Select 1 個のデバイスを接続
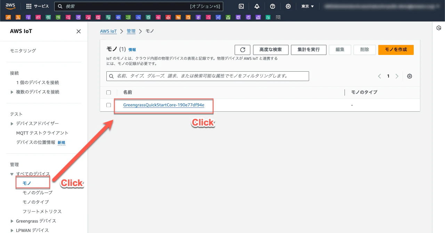The height and width of the screenshot is (233, 445). pyautogui.click(x=38, y=82)
